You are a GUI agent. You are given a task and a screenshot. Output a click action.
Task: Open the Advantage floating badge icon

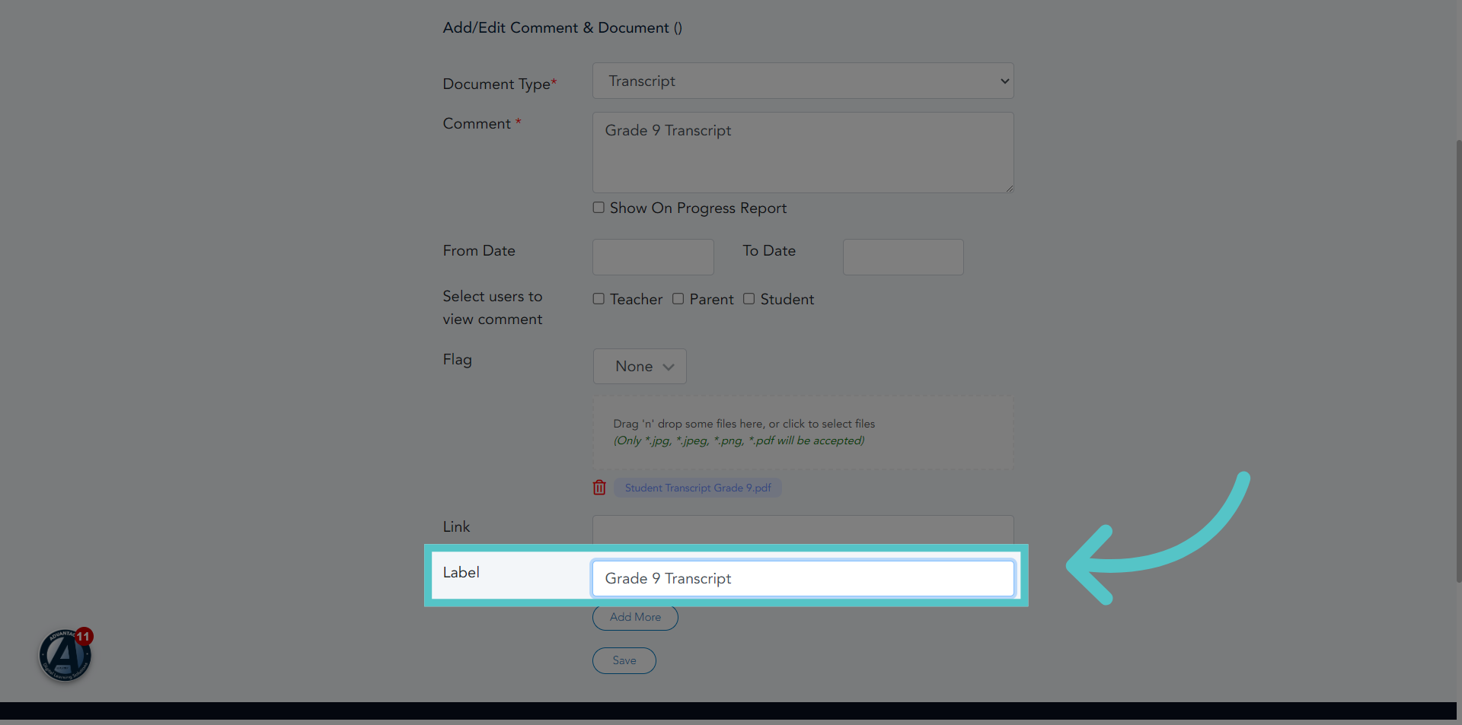click(x=65, y=655)
